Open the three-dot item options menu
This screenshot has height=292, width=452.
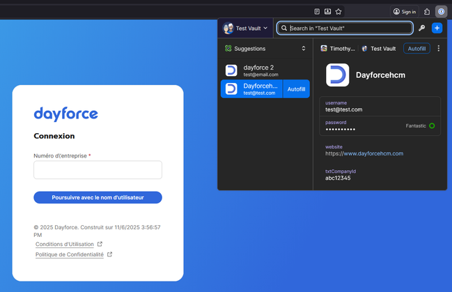[438, 49]
